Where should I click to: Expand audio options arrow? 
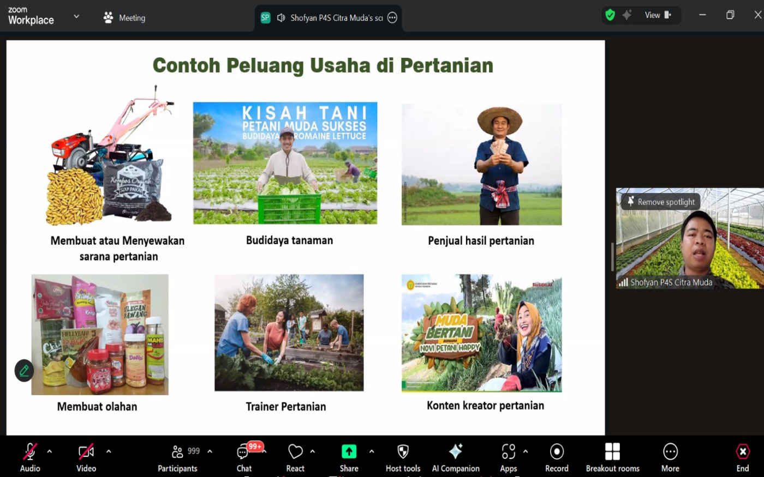[x=50, y=451]
